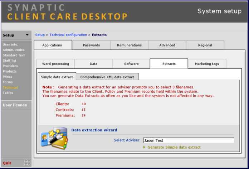Select Providers in the sidebar
The image size is (249, 169).
tap(10, 66)
